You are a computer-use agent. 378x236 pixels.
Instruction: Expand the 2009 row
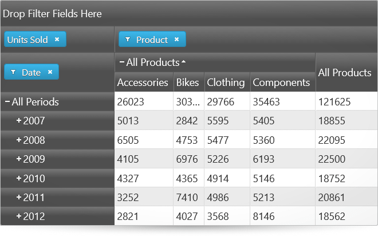click(19, 159)
